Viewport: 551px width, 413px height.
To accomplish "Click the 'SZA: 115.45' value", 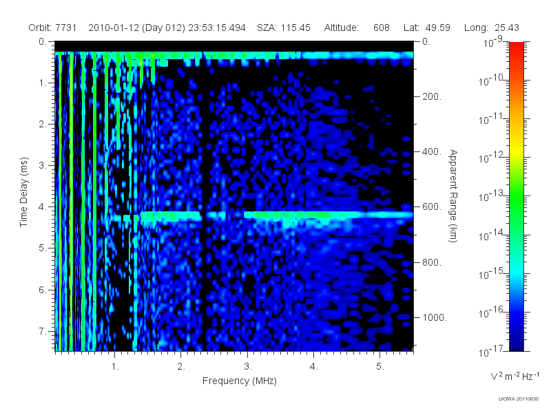I will coord(284,28).
